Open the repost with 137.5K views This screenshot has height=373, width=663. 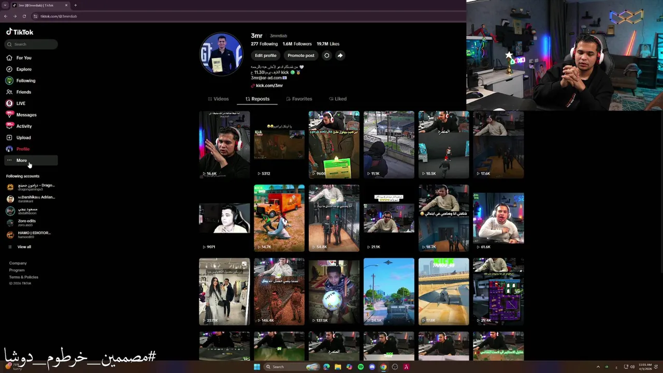[334, 292]
